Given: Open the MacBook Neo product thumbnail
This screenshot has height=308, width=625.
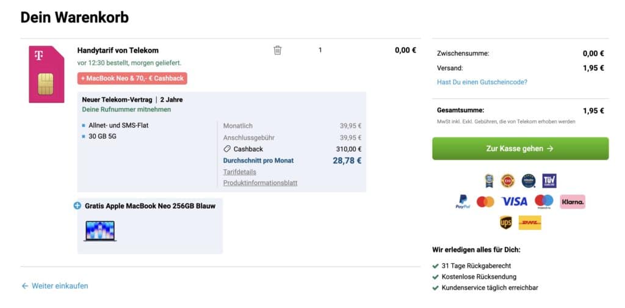Looking at the screenshot, I should tap(99, 231).
